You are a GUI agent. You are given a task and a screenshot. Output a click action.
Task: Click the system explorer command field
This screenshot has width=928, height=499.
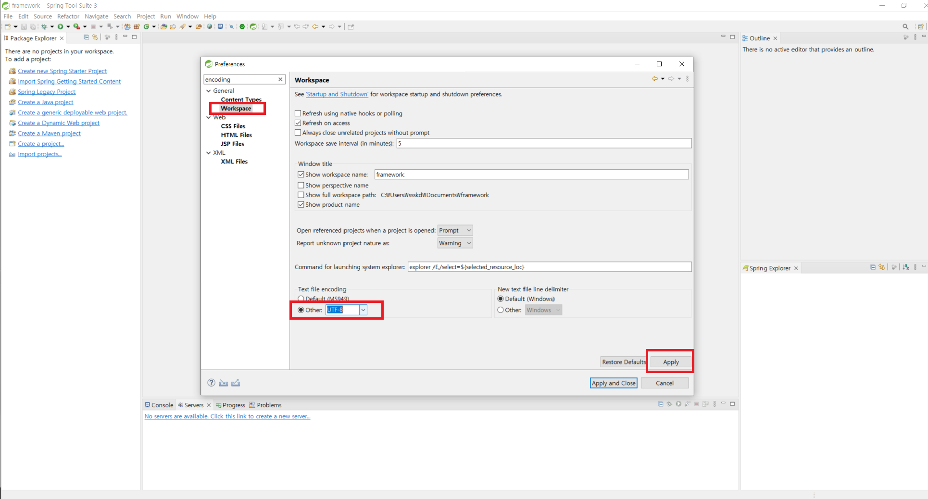[550, 267]
